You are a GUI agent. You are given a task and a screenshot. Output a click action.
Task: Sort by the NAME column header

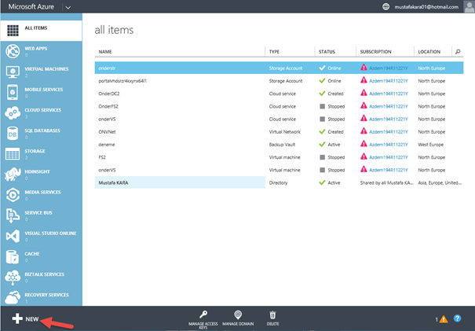tap(105, 52)
